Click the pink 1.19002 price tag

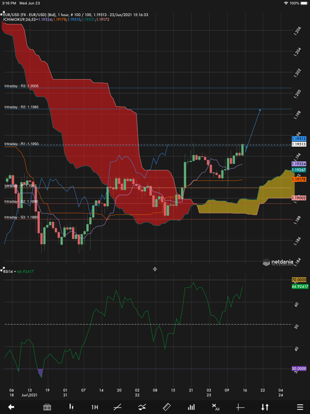[x=299, y=198]
